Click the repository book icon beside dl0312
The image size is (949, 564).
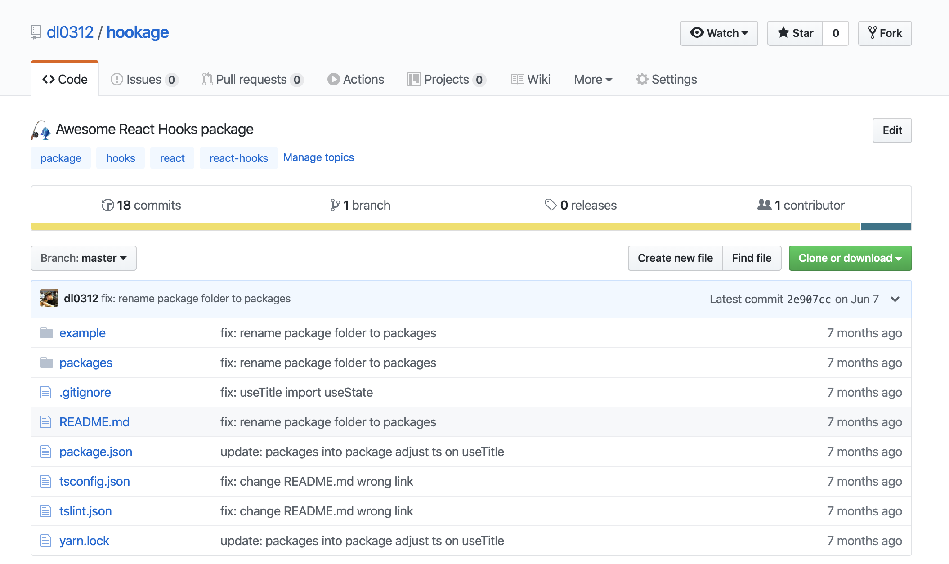coord(36,32)
